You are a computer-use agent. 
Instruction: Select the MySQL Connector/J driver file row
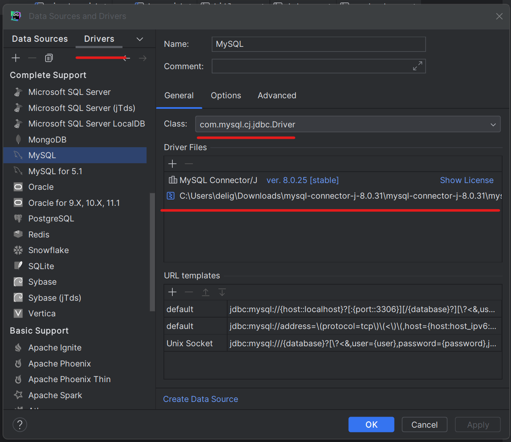(333, 180)
